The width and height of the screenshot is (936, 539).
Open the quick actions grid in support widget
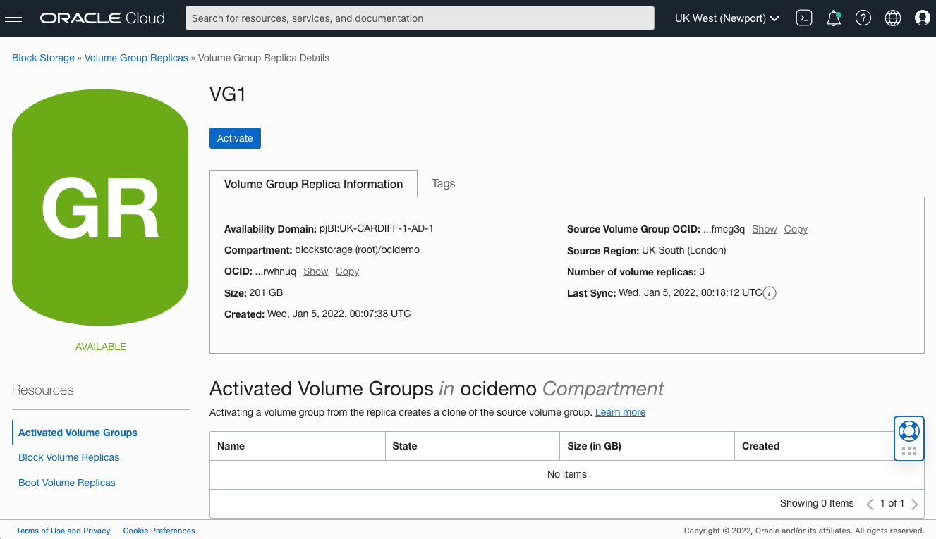(909, 450)
